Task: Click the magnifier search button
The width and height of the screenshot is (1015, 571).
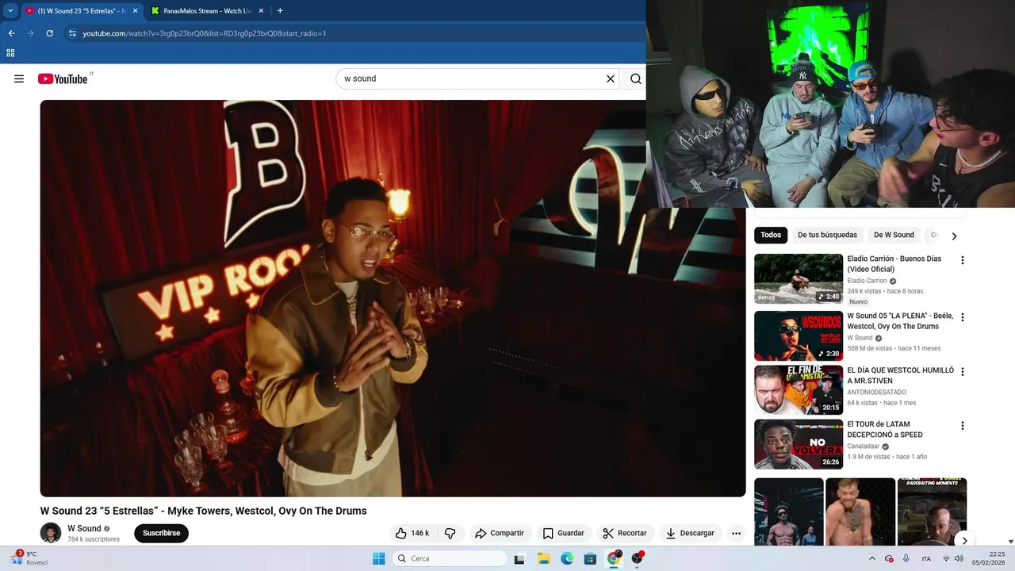Action: point(636,79)
